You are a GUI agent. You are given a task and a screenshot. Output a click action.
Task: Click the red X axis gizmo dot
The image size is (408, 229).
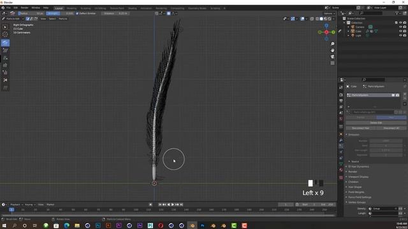click(x=326, y=32)
